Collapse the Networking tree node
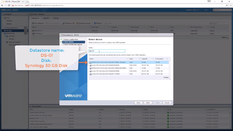The width and height of the screenshot is (233, 131). tap(3, 33)
